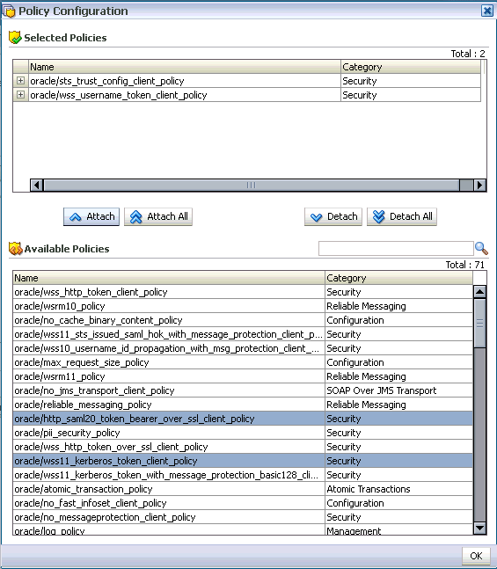Select the oracle/no_cache_binary_content_policy row
This screenshot has height=569, width=497.
coord(243,320)
